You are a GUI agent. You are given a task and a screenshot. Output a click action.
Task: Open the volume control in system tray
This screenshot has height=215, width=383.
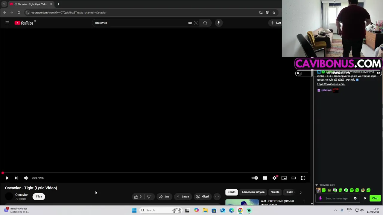[x=362, y=210]
